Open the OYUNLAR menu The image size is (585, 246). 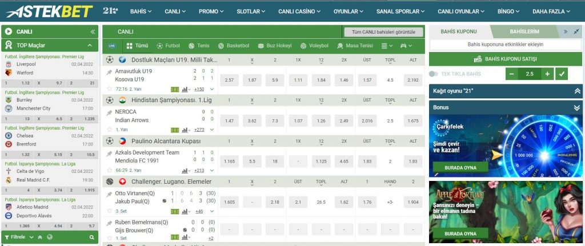(x=348, y=11)
